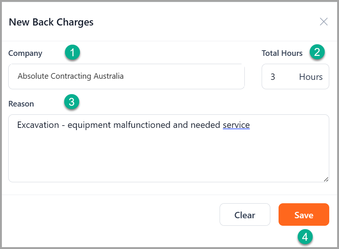The height and width of the screenshot is (249, 339).
Task: Click the green step 4 badge
Action: tap(305, 237)
